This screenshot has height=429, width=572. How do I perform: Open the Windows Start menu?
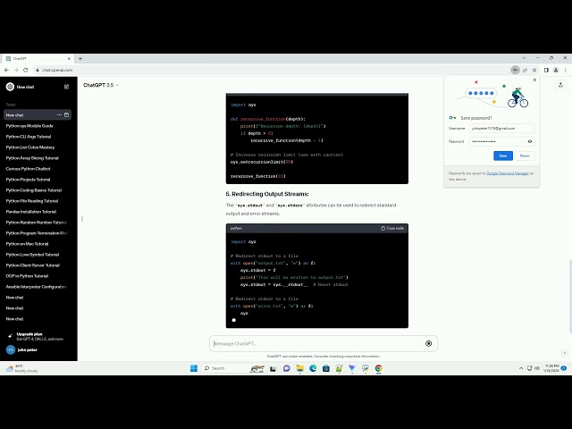pyautogui.click(x=194, y=368)
